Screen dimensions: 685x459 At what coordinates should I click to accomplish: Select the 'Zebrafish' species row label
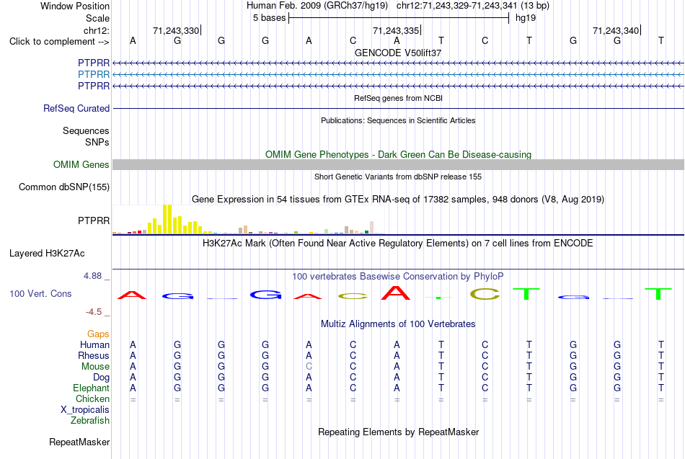coord(90,421)
